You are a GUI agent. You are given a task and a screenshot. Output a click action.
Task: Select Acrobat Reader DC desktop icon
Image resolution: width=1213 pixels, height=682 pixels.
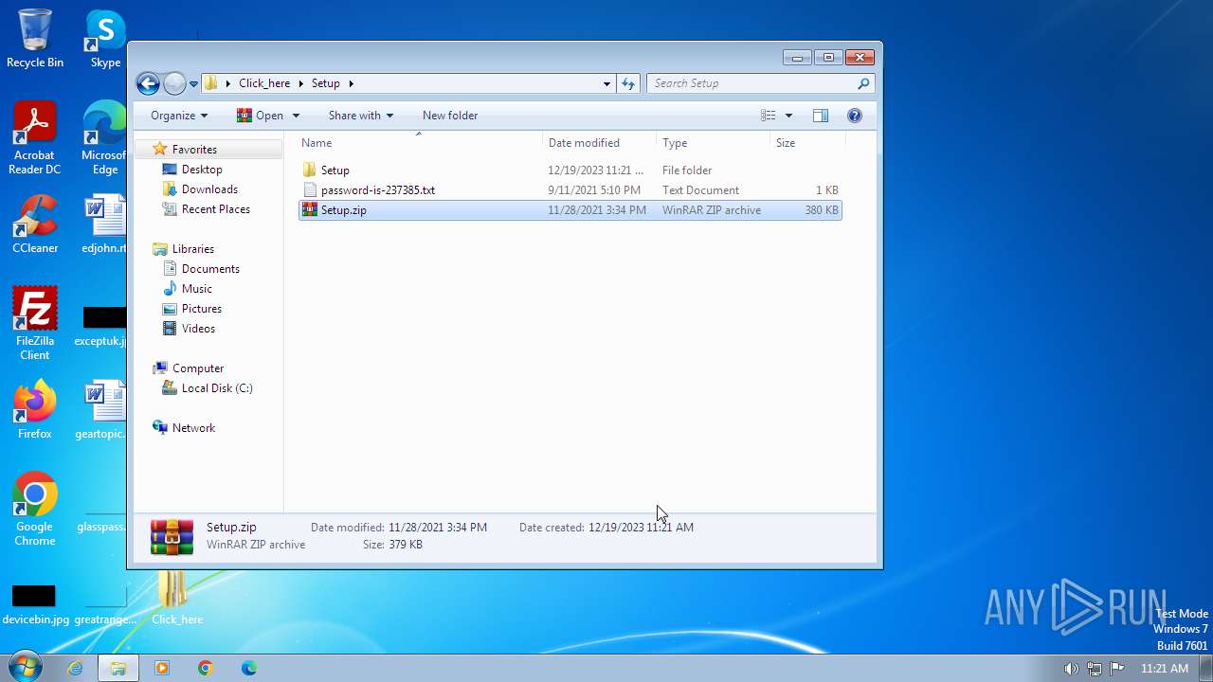pyautogui.click(x=35, y=138)
